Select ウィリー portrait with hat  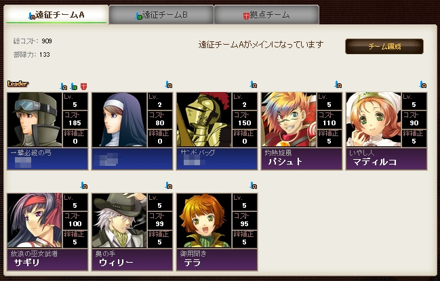pos(119,221)
